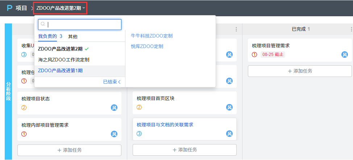This screenshot has height=160, width=353.
Task: Open 梳理项目首页区块 task card
Action: 184,103
